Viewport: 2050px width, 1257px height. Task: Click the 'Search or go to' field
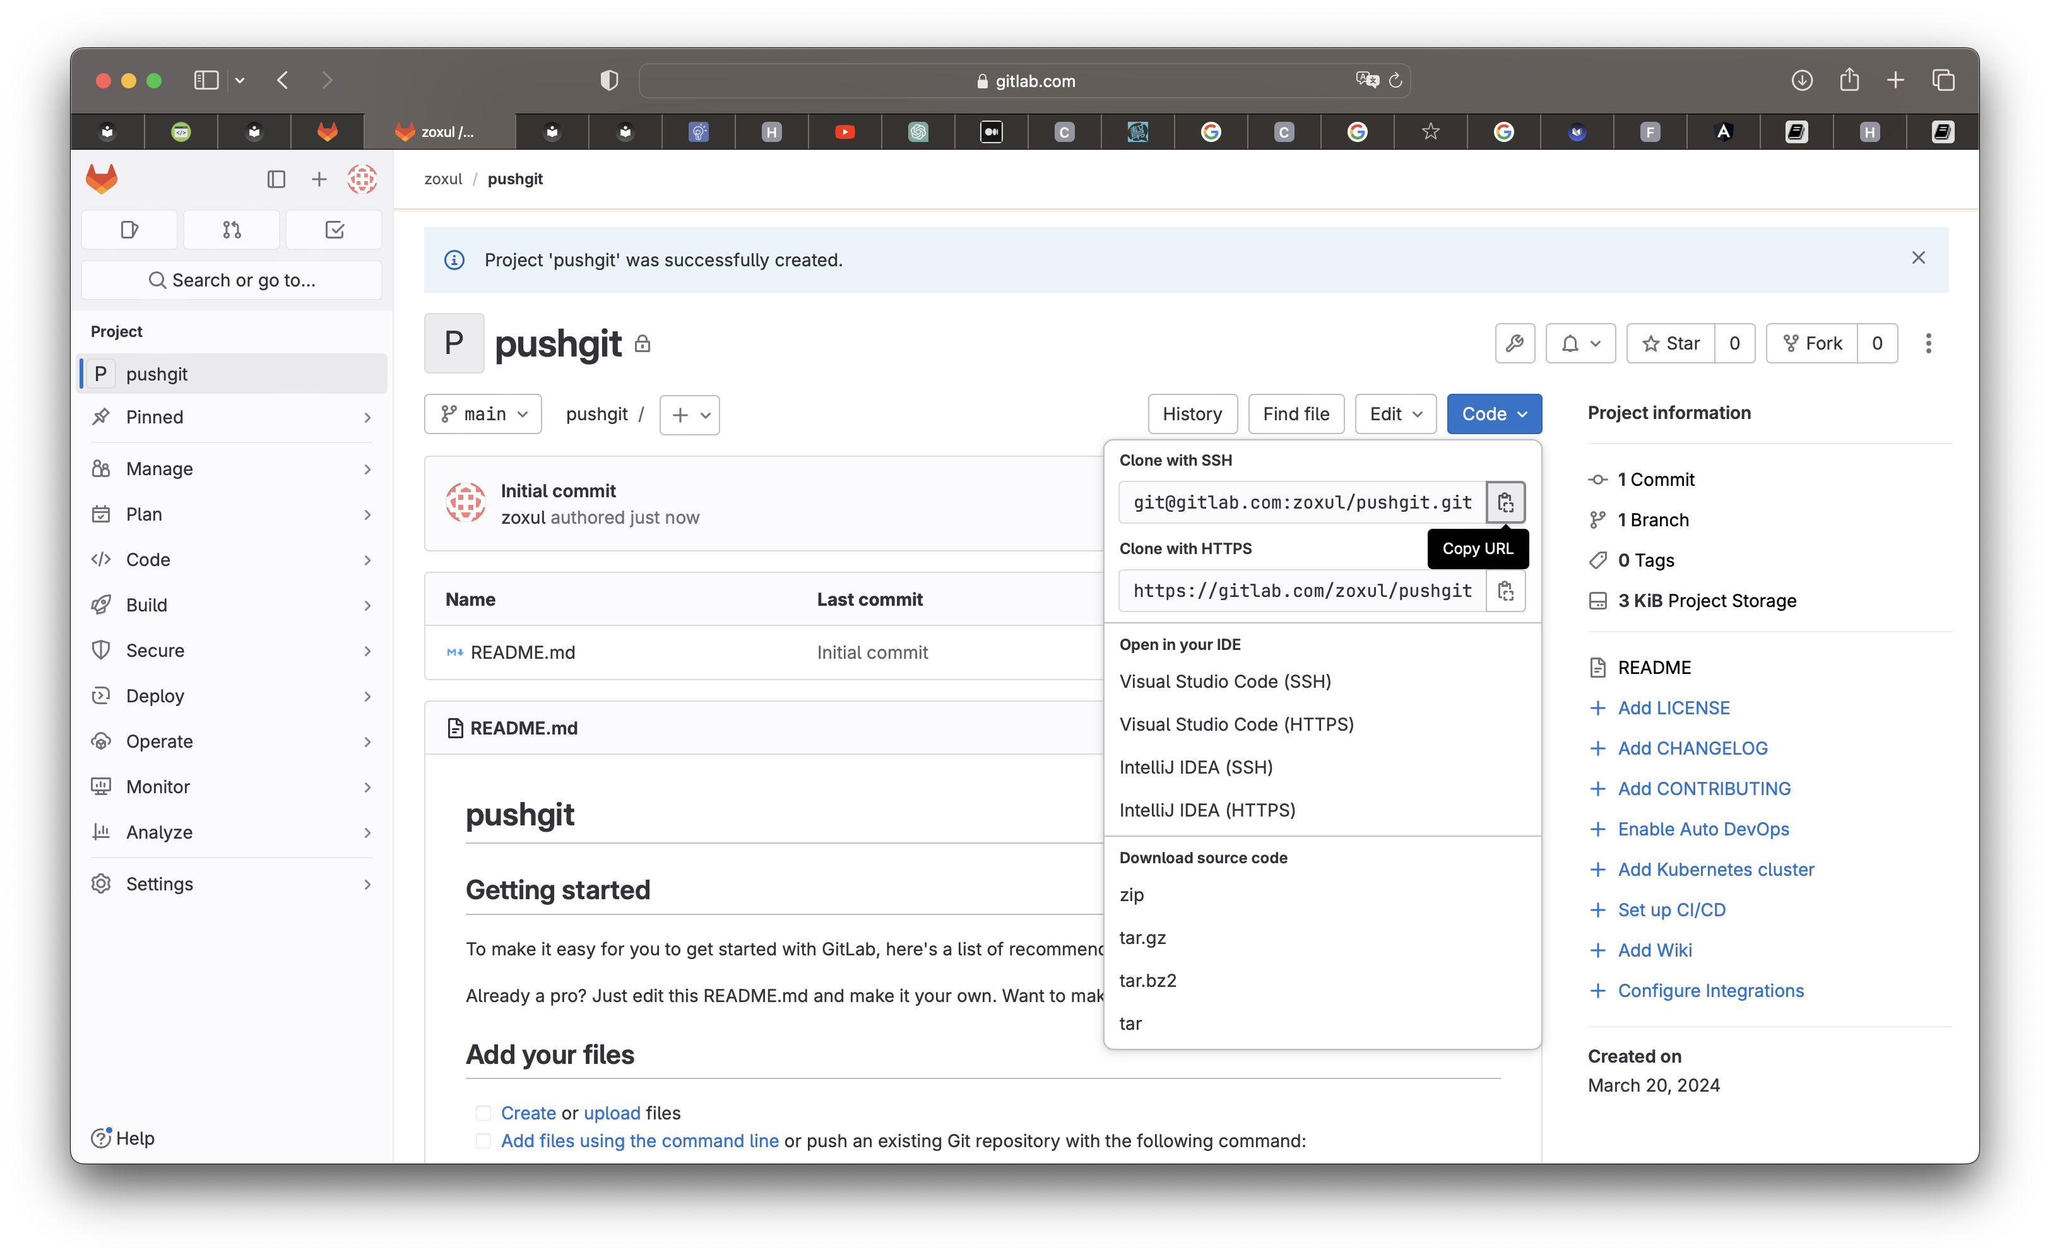tap(231, 280)
